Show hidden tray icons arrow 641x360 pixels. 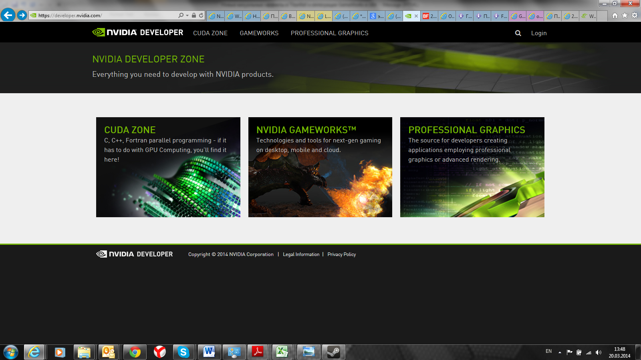coord(560,352)
